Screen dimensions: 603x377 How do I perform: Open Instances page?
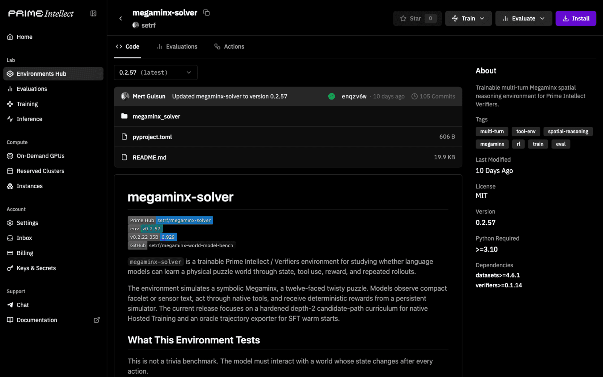point(53,186)
